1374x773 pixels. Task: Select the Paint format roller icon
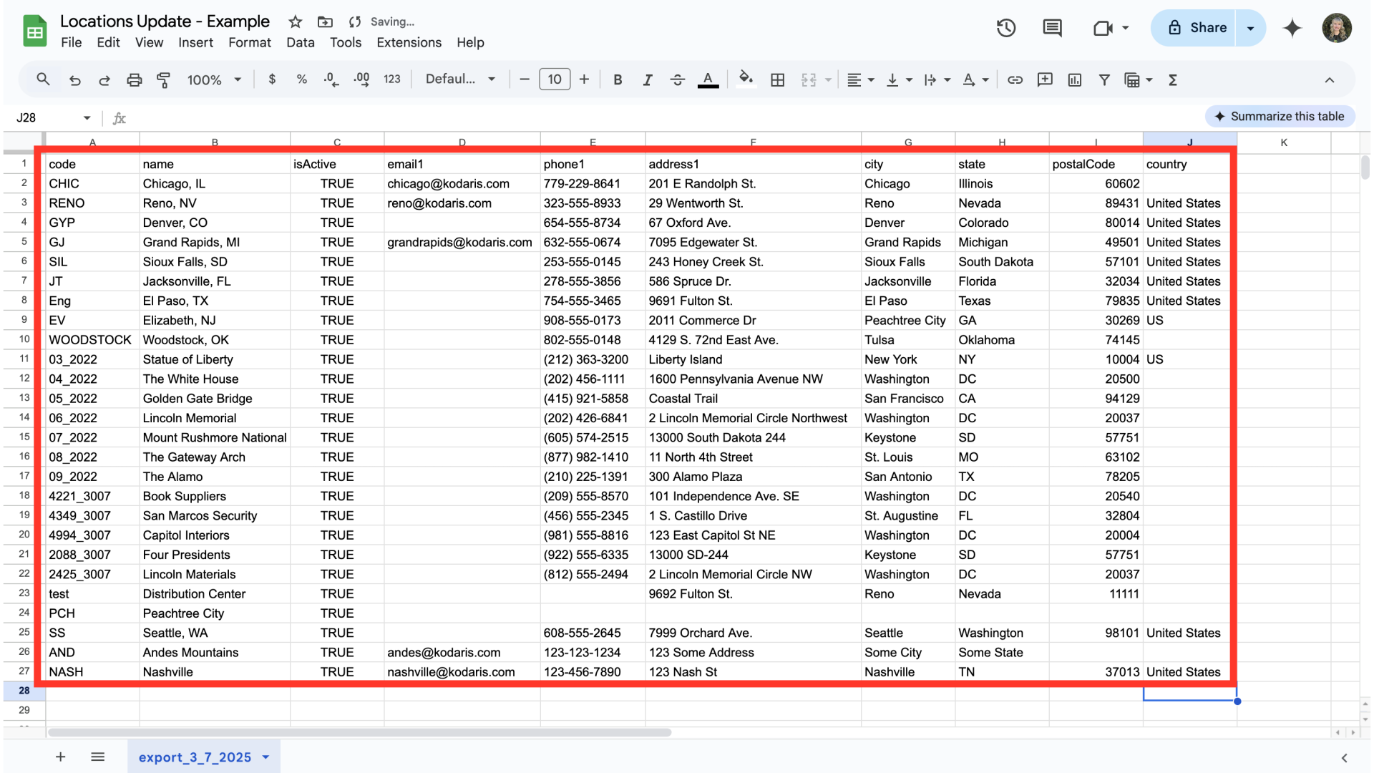tap(163, 80)
